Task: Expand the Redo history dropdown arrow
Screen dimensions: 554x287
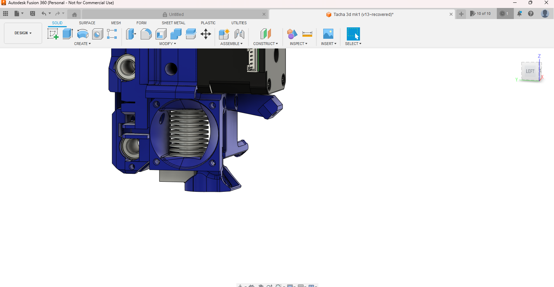Action: pyautogui.click(x=63, y=14)
